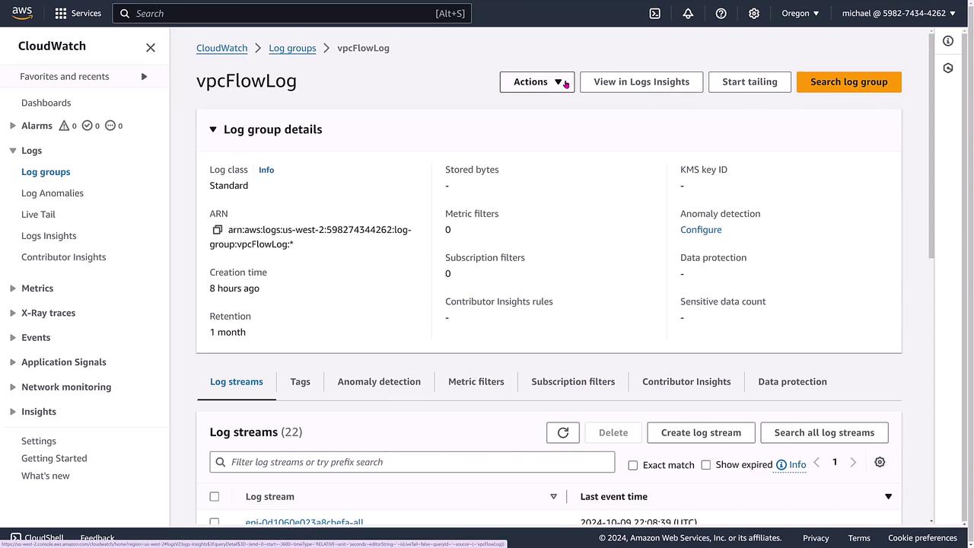Sort by Log stream column arrow
The width and height of the screenshot is (974, 548).
553,496
